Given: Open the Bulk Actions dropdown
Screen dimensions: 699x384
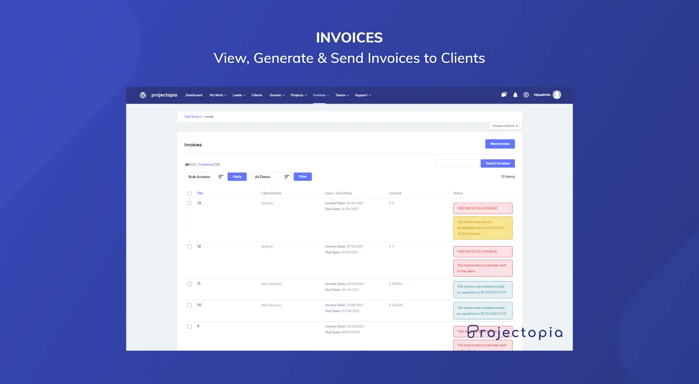Looking at the screenshot, I should (205, 177).
